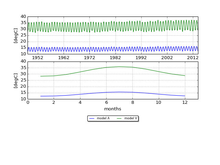The width and height of the screenshot is (220, 165).
Task: Click the [degC] label of upper plot
Action: click(x=16, y=36)
